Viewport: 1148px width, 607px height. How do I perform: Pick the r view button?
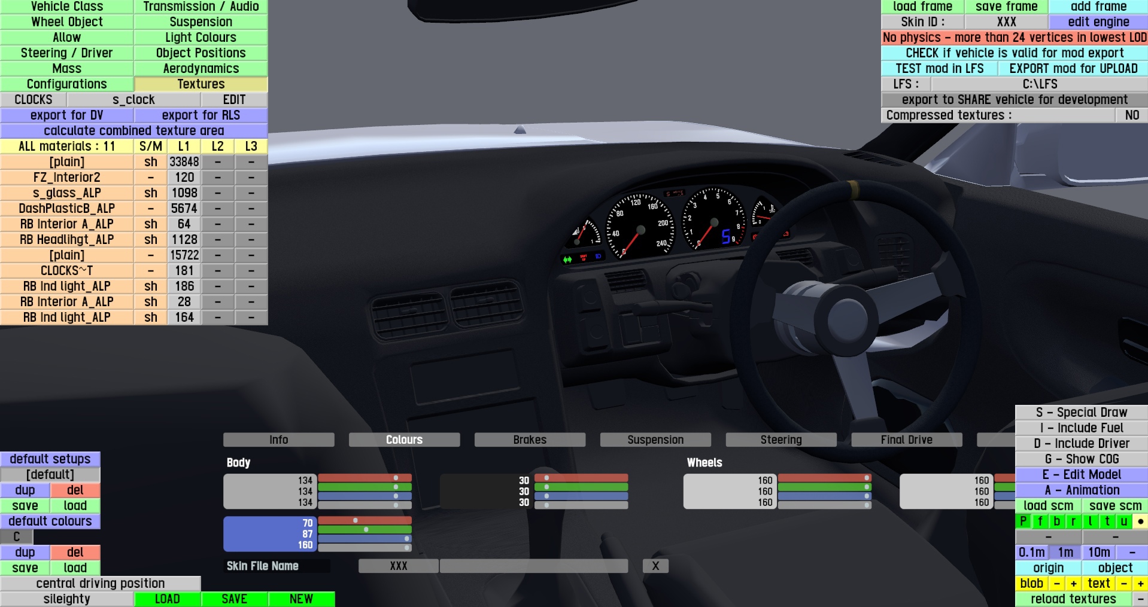(1073, 521)
